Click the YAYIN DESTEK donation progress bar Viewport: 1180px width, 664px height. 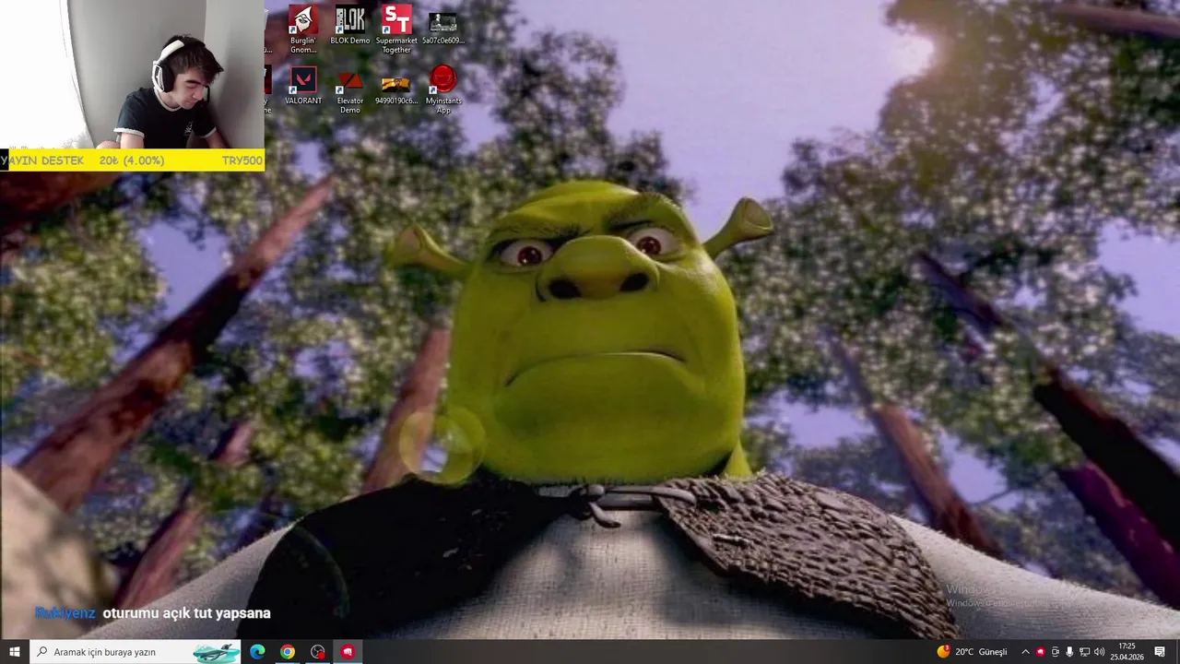132,160
